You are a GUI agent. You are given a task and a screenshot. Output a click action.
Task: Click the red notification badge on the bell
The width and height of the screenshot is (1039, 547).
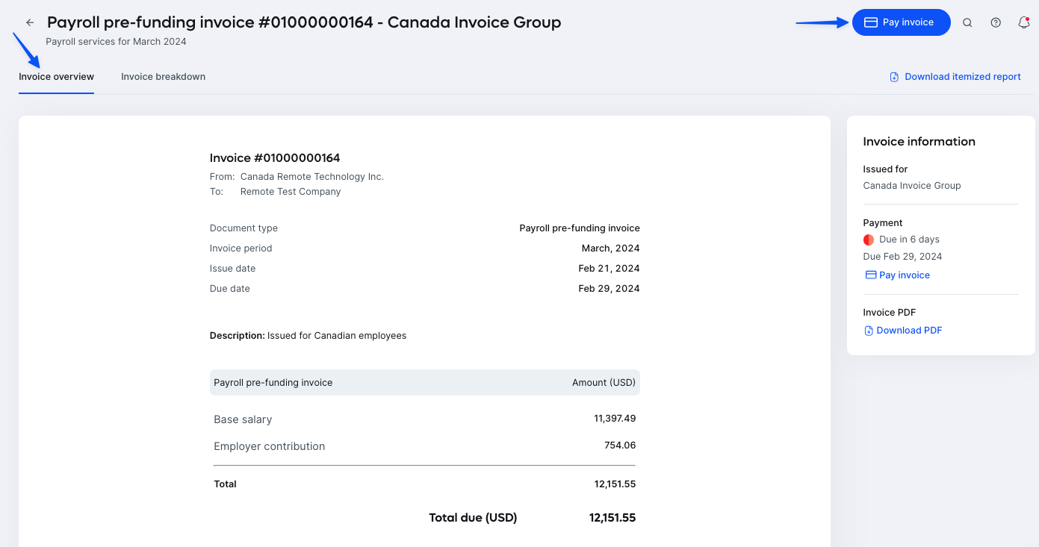pos(1028,19)
